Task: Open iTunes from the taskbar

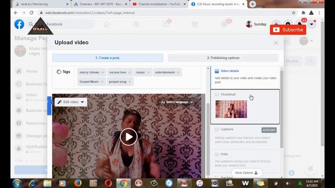Action: click(x=199, y=183)
